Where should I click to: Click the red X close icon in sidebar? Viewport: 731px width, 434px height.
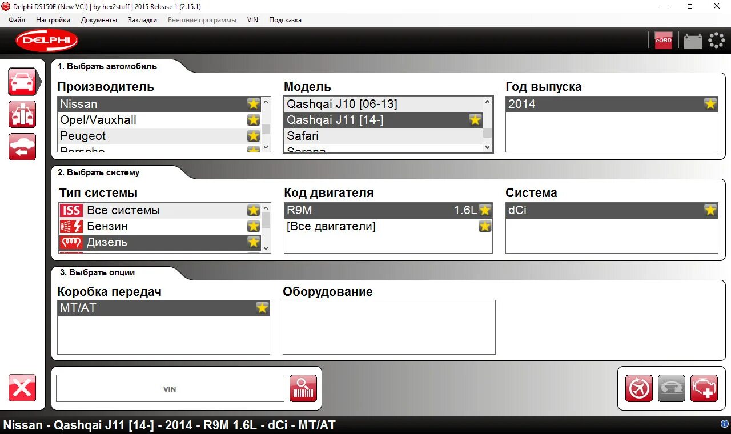22,388
